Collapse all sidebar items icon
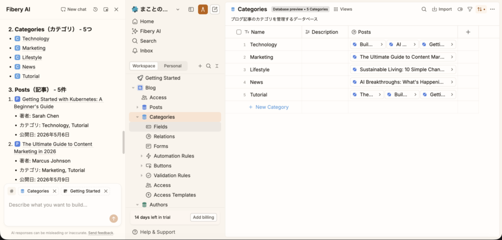Viewport: 502px width, 240px height. tap(217, 66)
